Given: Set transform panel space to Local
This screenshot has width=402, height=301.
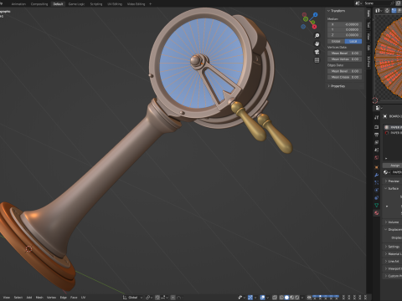Looking at the screenshot, I should (353, 41).
